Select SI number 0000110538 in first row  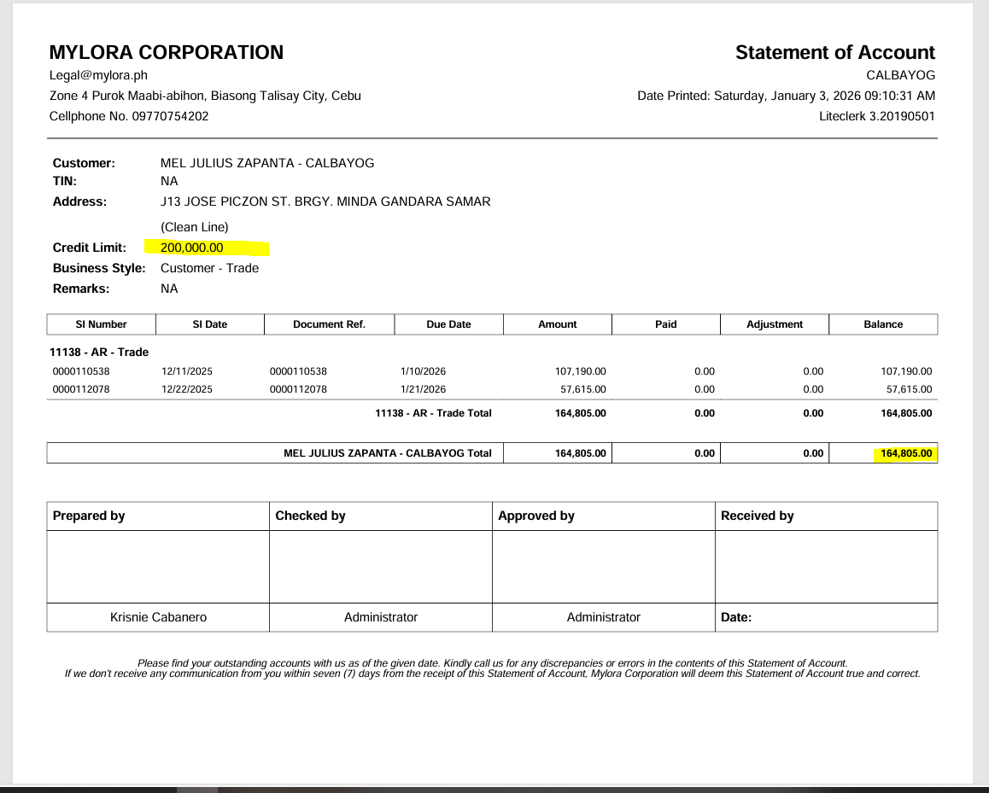pos(80,371)
